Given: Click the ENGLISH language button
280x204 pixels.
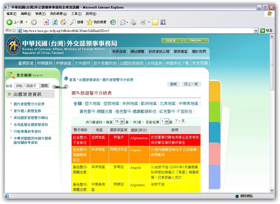Looking at the screenshot, I should click(x=197, y=41).
